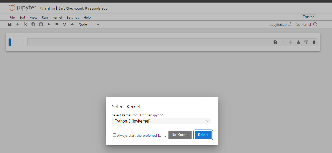Run the selected cell with play icon

[x=49, y=24]
